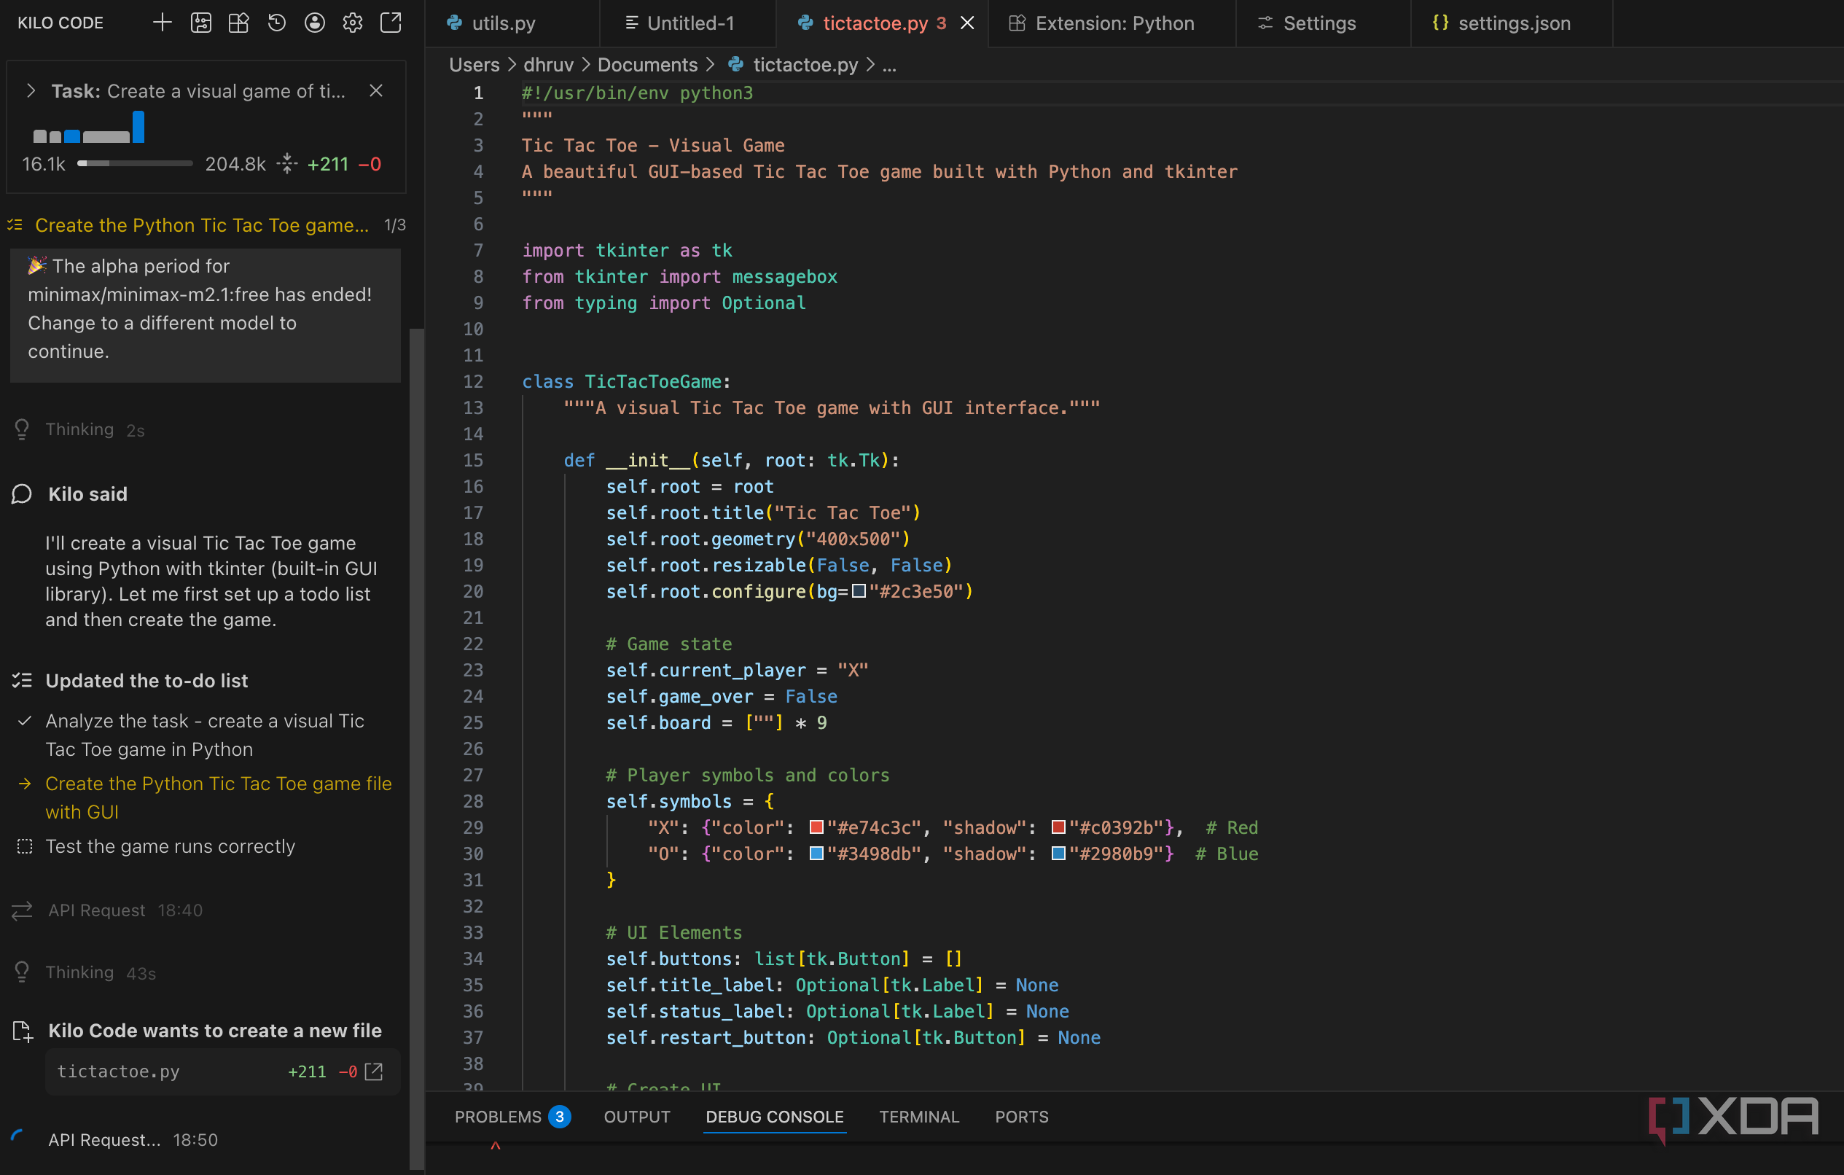Image resolution: width=1844 pixels, height=1175 pixels.
Task: Open the TERMINAL panel tab
Action: pyautogui.click(x=919, y=1117)
